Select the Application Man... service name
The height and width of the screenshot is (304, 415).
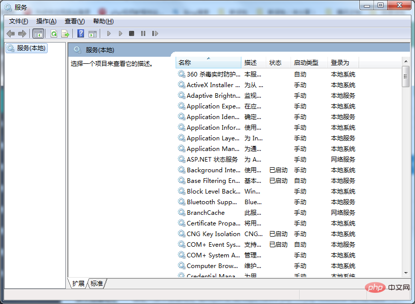pyautogui.click(x=213, y=148)
